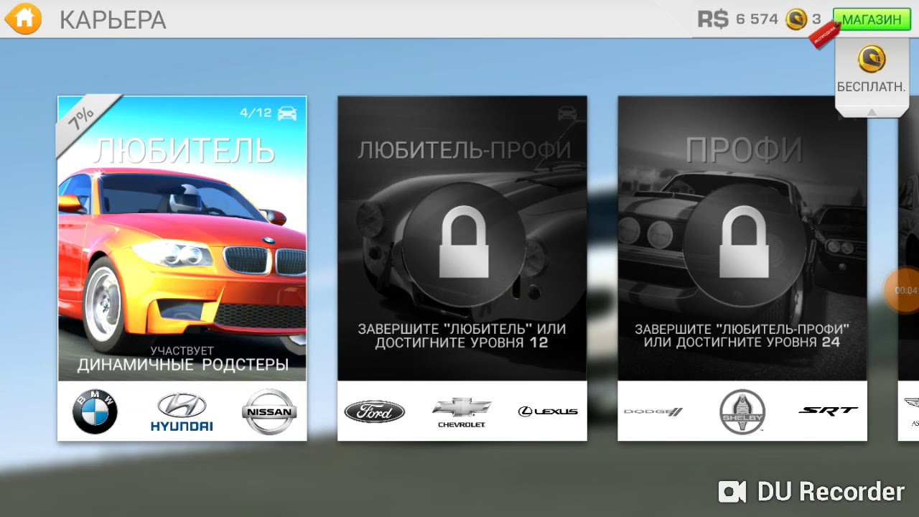Image resolution: width=919 pixels, height=517 pixels.
Task: Tap the Dodge logo
Action: tap(653, 411)
